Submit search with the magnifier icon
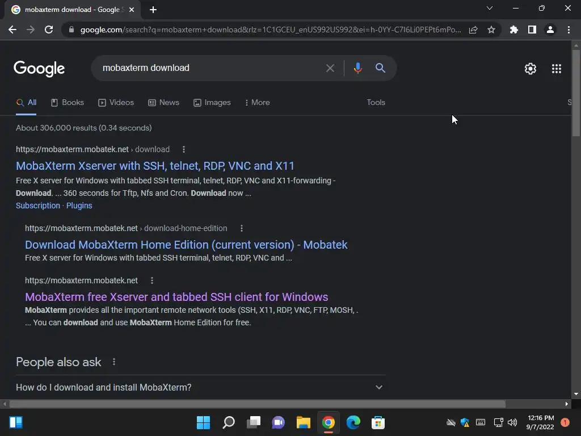Image resolution: width=581 pixels, height=436 pixels. pos(380,68)
